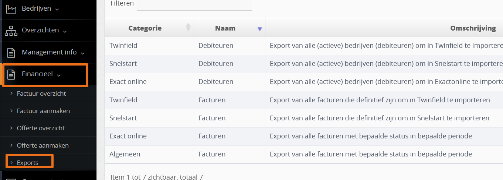Expand the Bedrijven menu chevron

point(57,10)
